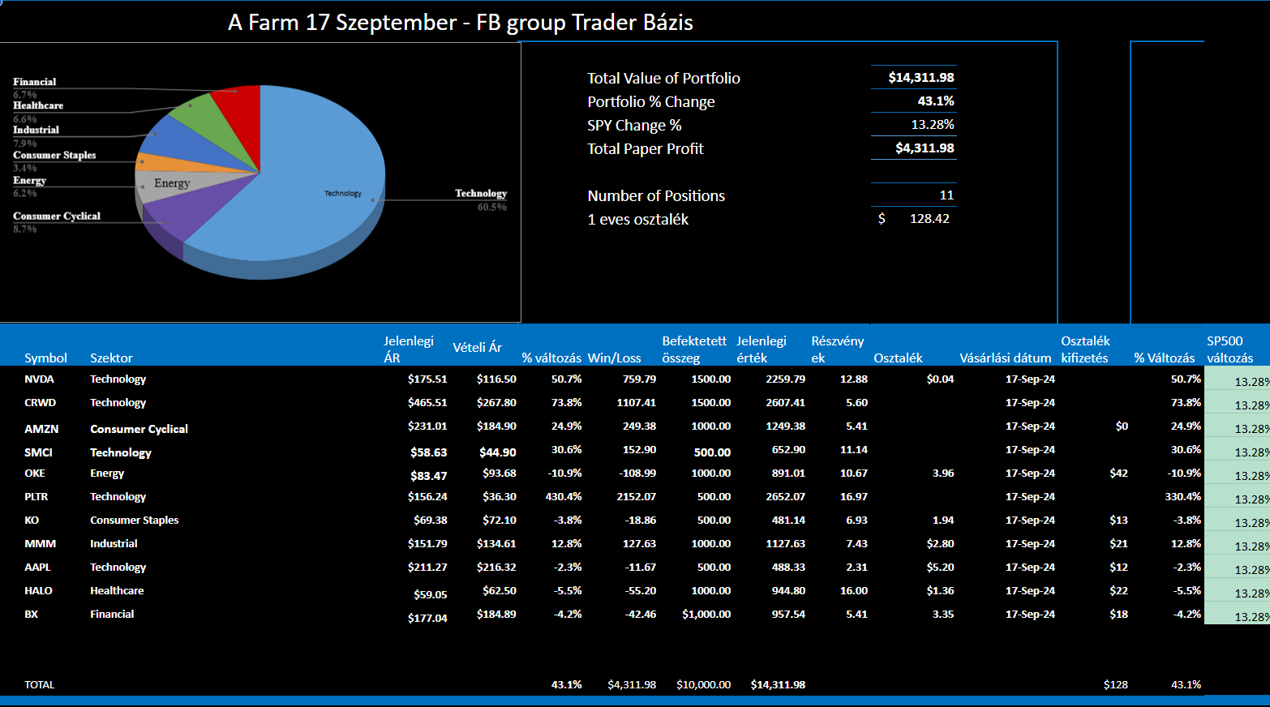Click the 13.28% value beside SPY Change %
The height and width of the screenshot is (707, 1270).
click(x=933, y=125)
